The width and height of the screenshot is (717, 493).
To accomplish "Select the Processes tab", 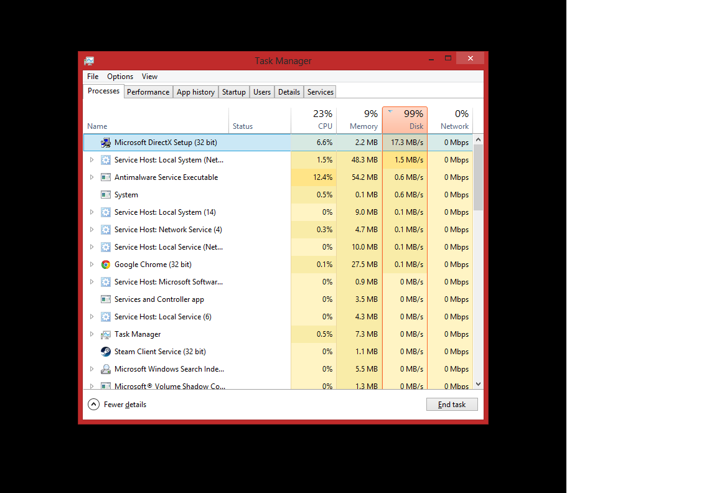I will (x=103, y=91).
